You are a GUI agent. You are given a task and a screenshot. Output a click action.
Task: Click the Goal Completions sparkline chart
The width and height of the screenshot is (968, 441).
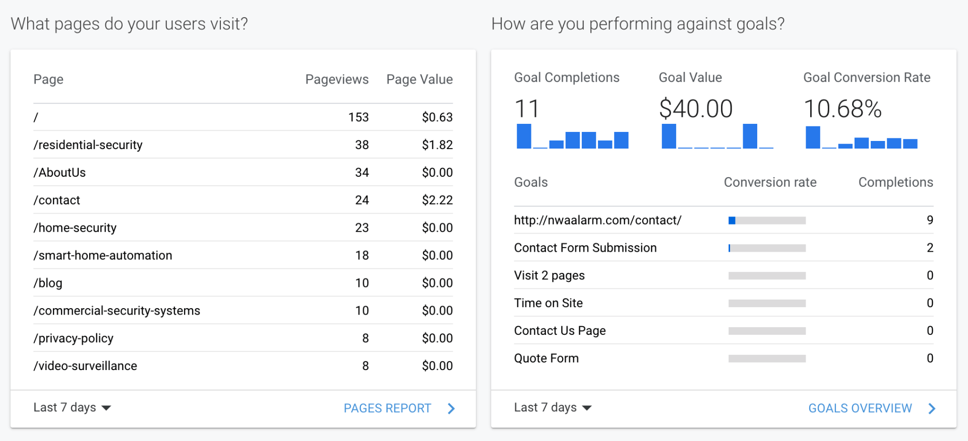(x=572, y=137)
